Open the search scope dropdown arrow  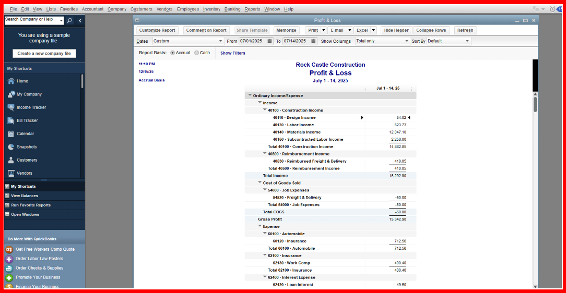coord(61,20)
